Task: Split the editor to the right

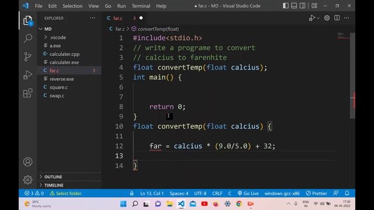Action: (337, 18)
